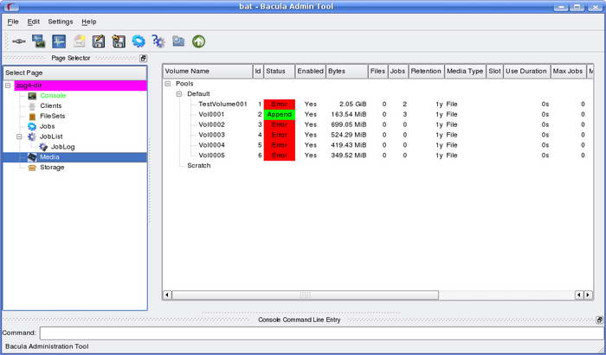This screenshot has width=606, height=355.
Task: Open the Storage page label
Action: (52, 168)
